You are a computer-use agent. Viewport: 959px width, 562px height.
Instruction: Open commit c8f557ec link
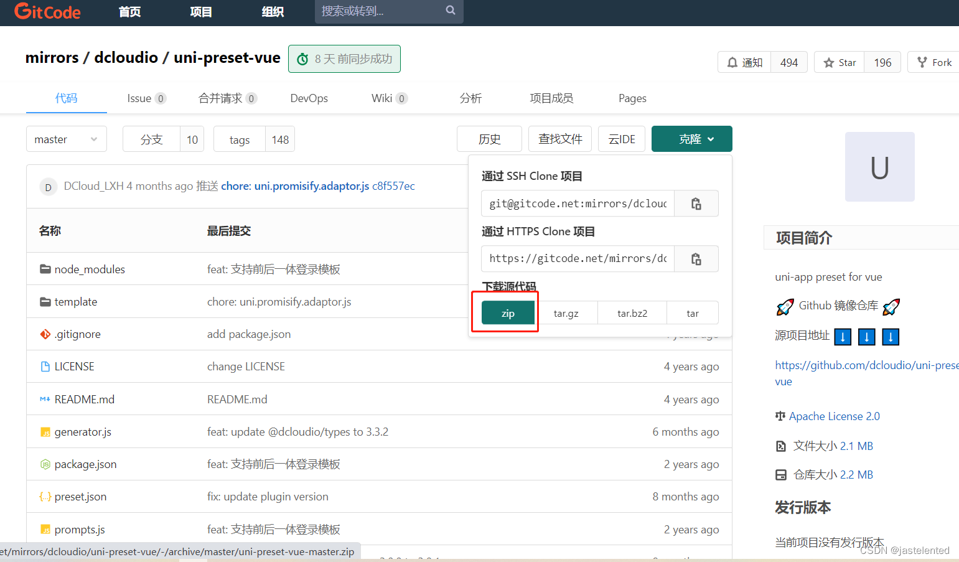[393, 186]
